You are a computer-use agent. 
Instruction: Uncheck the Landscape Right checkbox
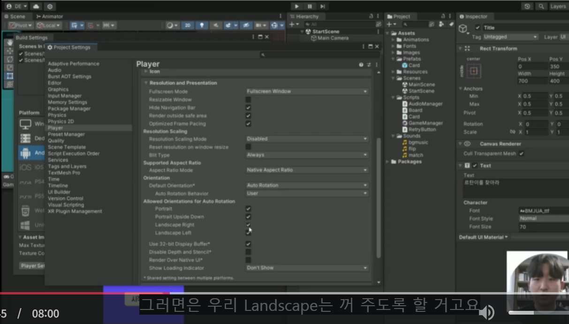tap(248, 225)
